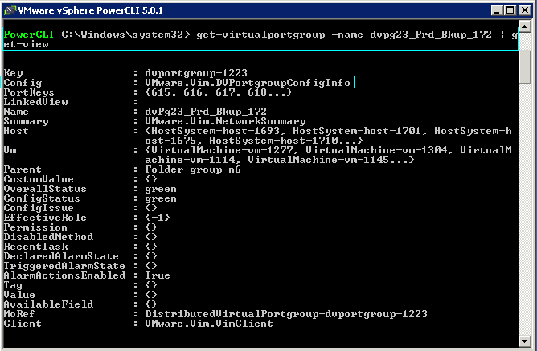537x351 pixels.
Task: Click the highlighted DVPortgroupConfigInfo value
Action: pos(248,83)
